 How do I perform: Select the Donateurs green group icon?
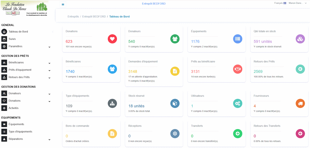175,39
